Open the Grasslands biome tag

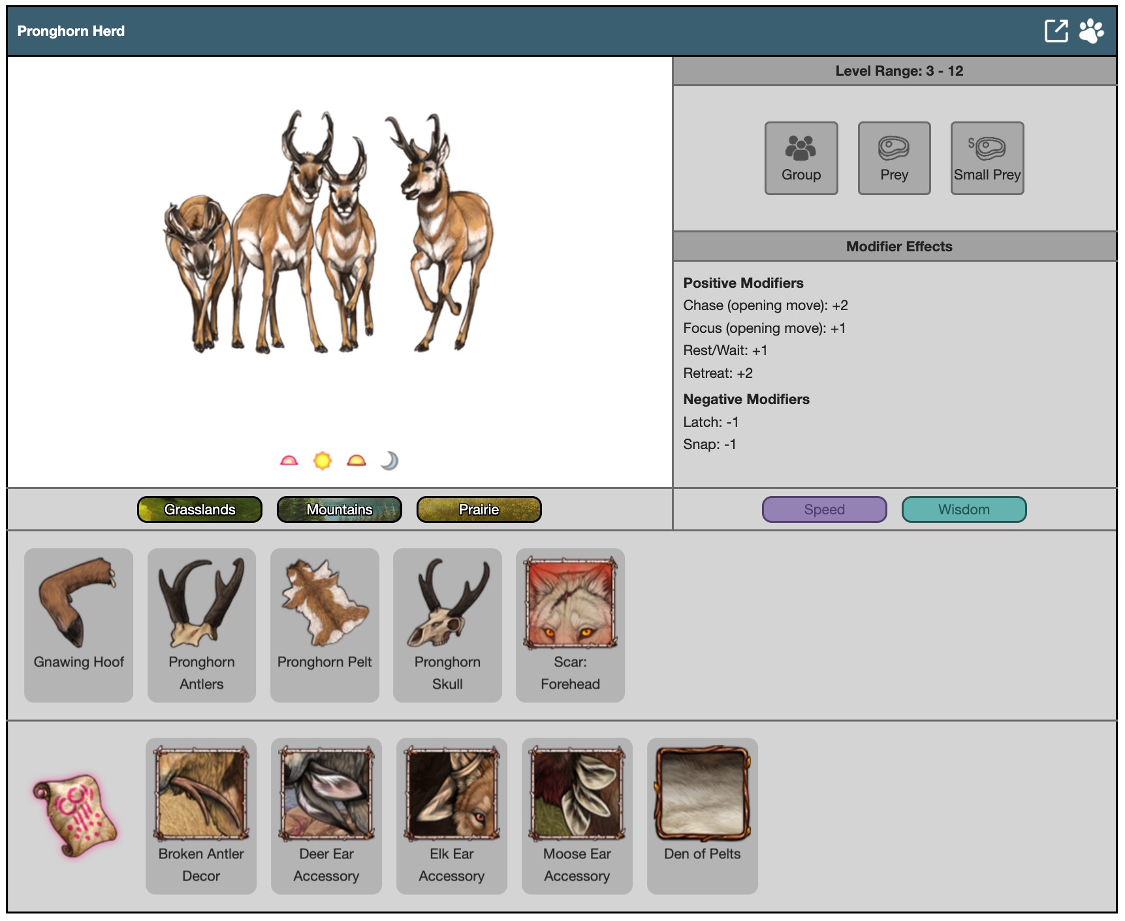point(200,510)
